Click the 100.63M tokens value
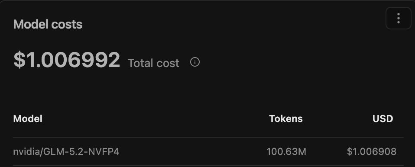This screenshot has width=415, height=167. click(286, 152)
